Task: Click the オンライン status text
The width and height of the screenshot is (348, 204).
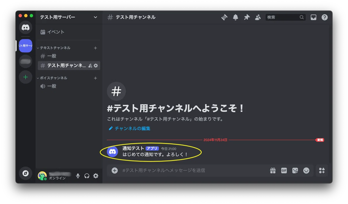Action: [57, 178]
